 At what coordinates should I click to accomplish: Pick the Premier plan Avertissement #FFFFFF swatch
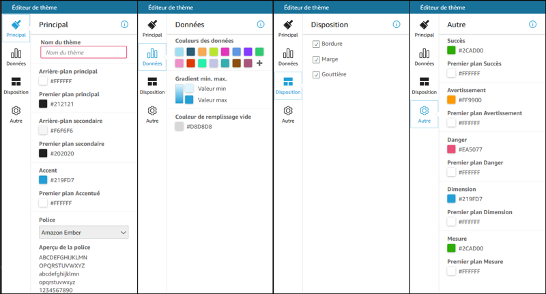pos(451,123)
